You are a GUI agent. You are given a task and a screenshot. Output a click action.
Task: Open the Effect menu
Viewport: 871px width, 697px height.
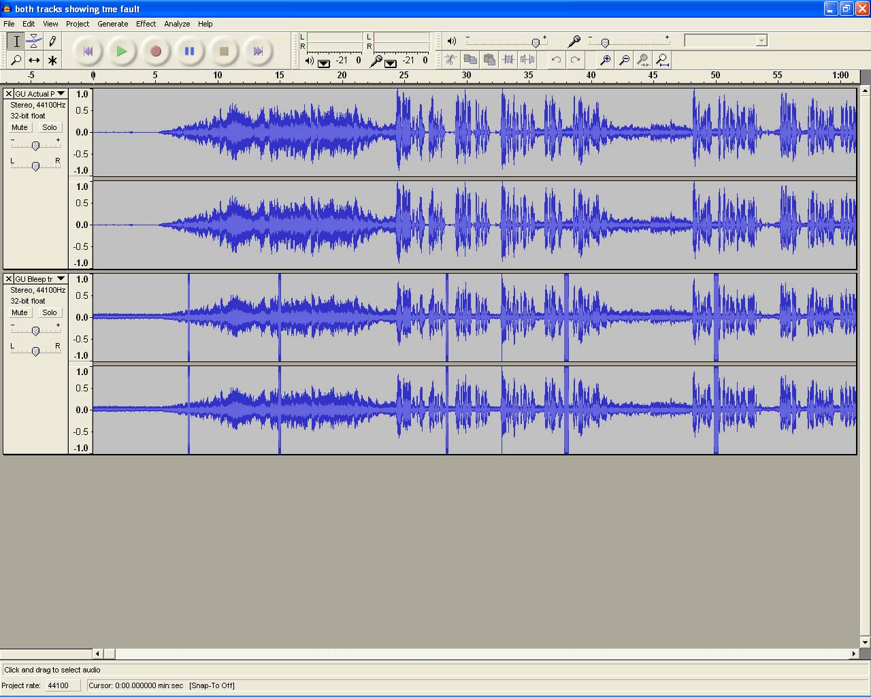[x=146, y=24]
